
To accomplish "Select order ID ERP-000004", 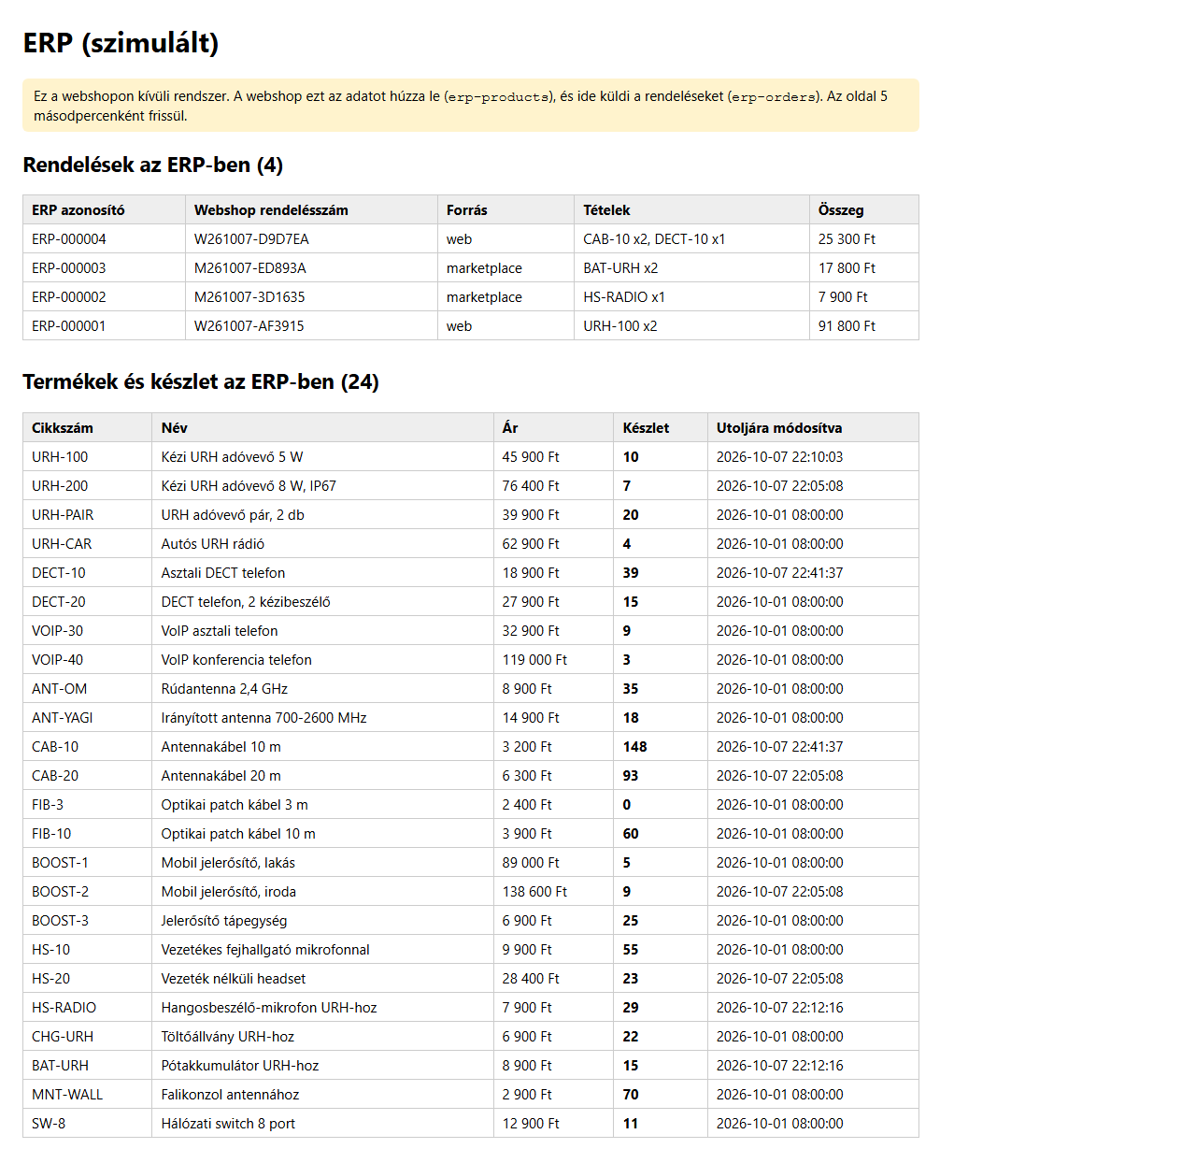I will coord(69,239).
